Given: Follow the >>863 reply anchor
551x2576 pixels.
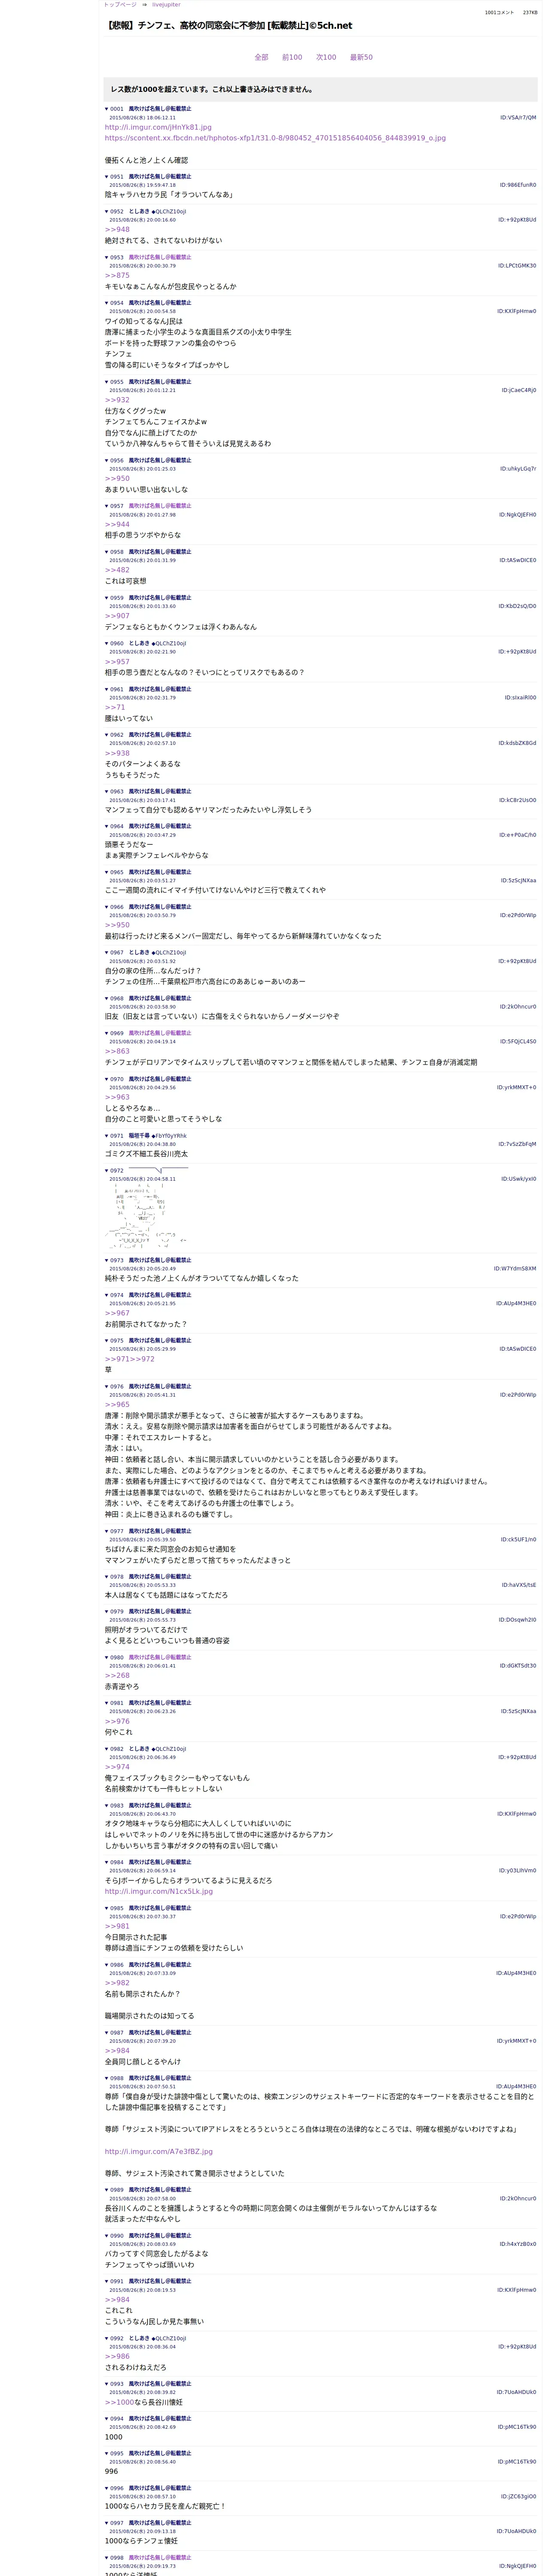Looking at the screenshot, I should pos(117,1051).
